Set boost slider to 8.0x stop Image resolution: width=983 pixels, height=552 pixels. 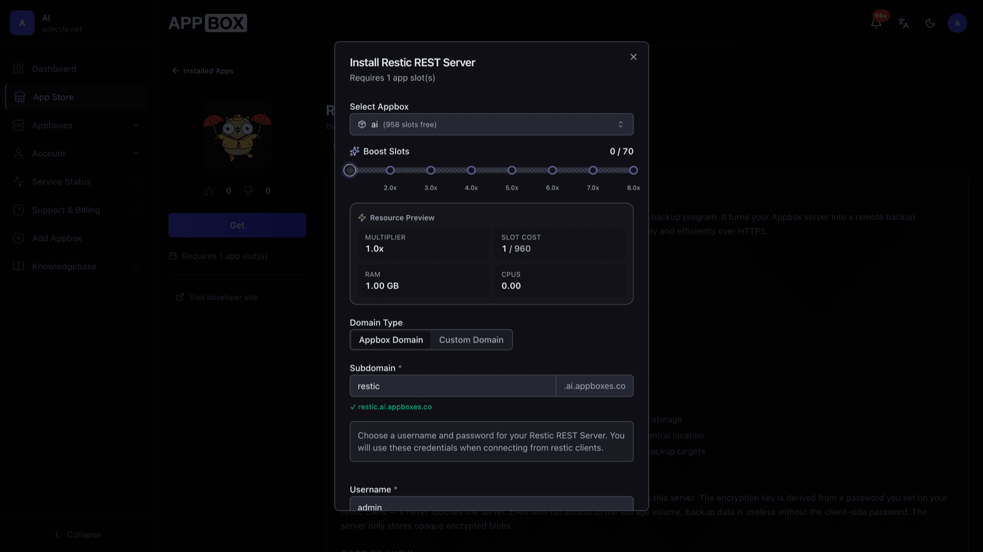[x=633, y=170]
